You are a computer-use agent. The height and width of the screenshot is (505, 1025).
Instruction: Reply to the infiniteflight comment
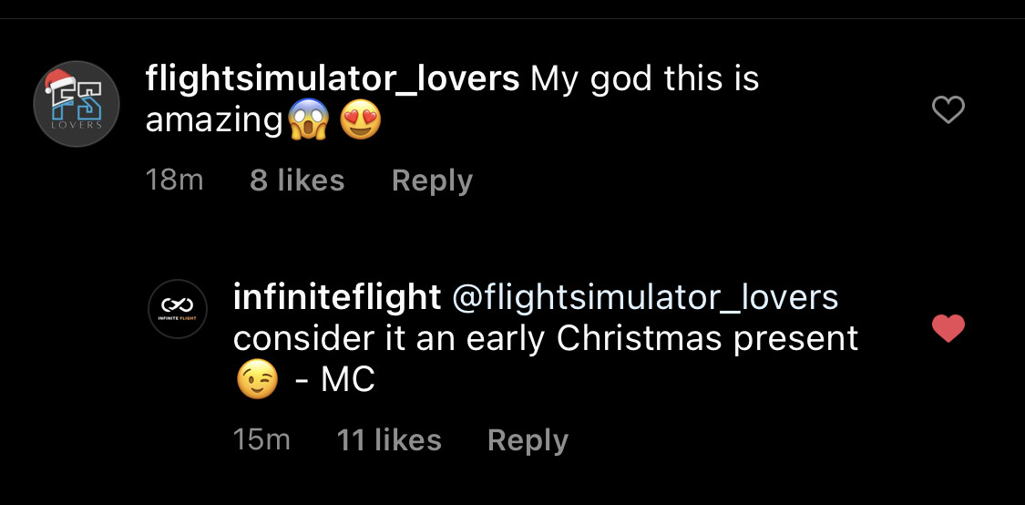tap(528, 440)
